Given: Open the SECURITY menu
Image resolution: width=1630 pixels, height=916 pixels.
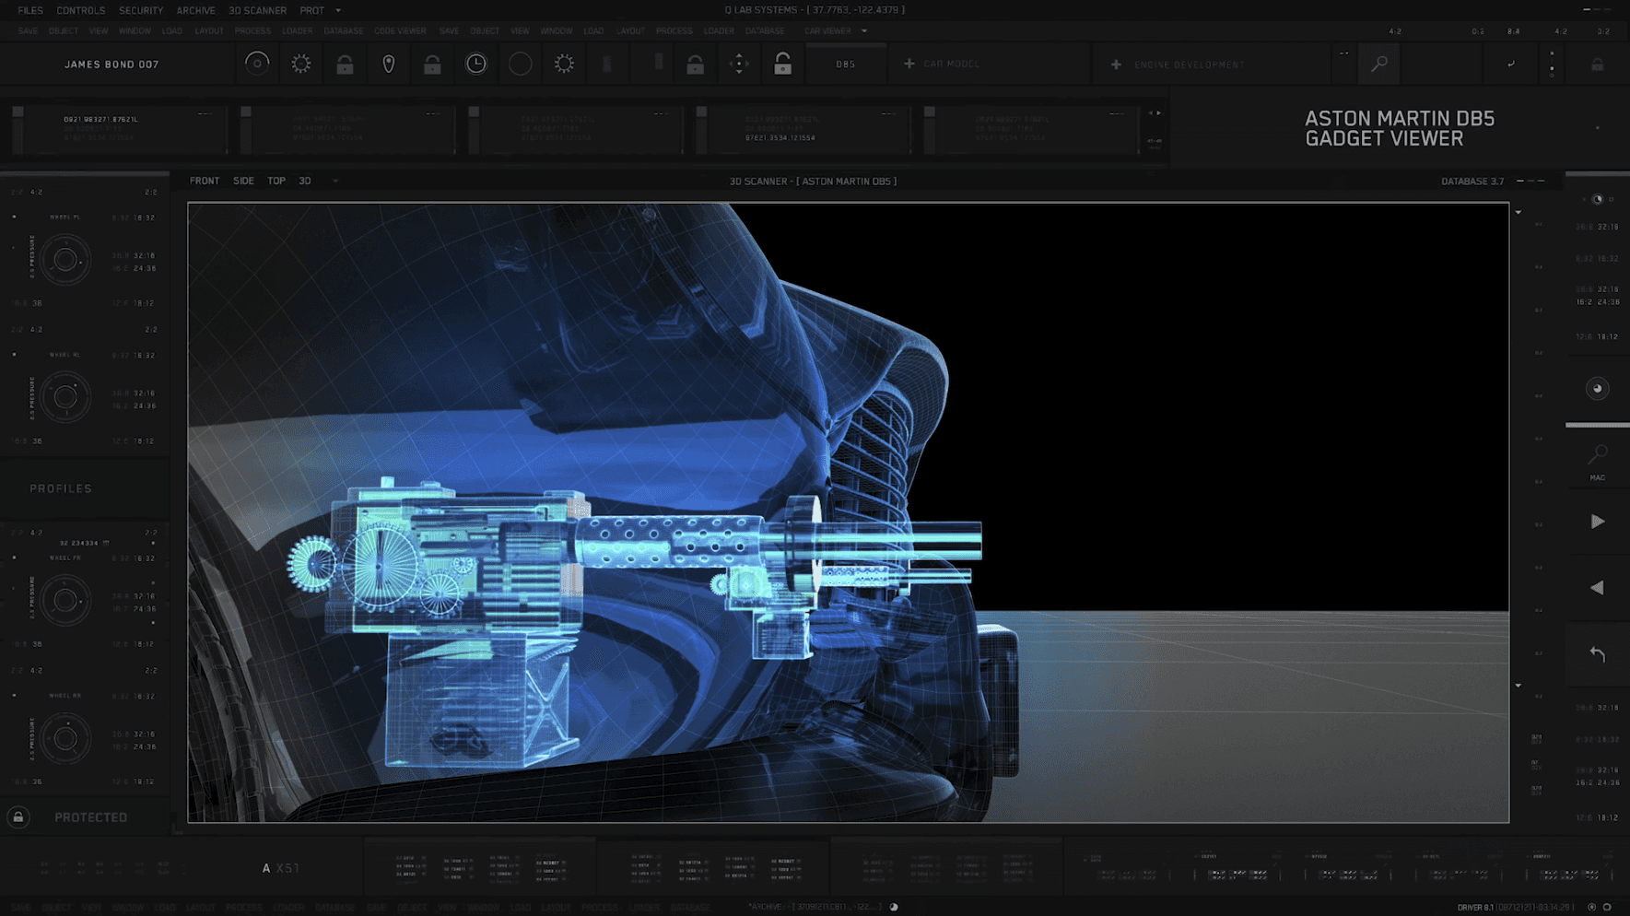Looking at the screenshot, I should (141, 11).
